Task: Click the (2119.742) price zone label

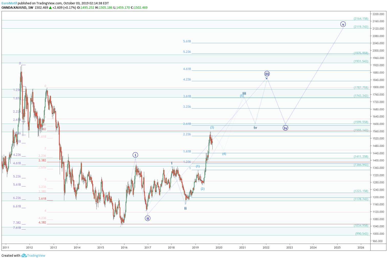Action: pyautogui.click(x=361, y=27)
